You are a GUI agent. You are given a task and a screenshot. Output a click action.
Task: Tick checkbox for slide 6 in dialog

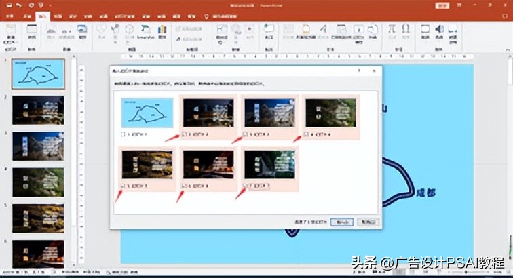pos(184,186)
